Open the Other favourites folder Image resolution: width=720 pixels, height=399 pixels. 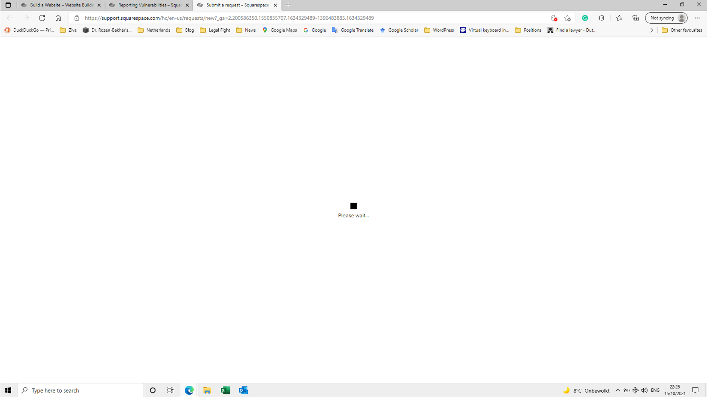pos(682,30)
